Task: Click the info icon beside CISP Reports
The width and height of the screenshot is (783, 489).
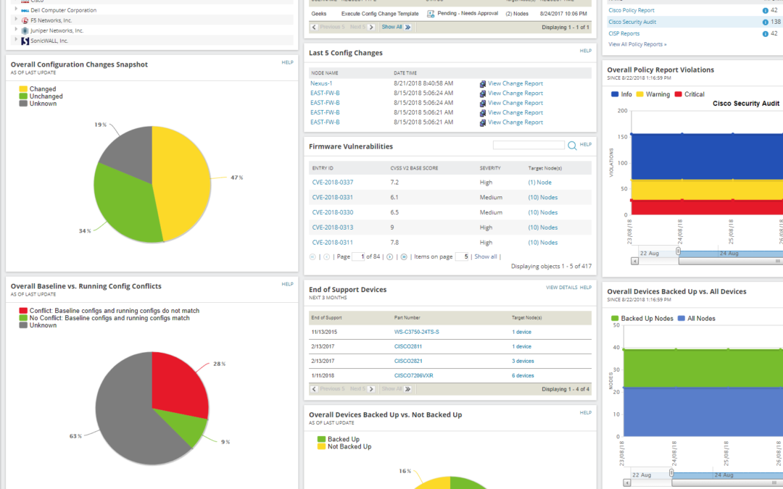Action: [x=765, y=34]
